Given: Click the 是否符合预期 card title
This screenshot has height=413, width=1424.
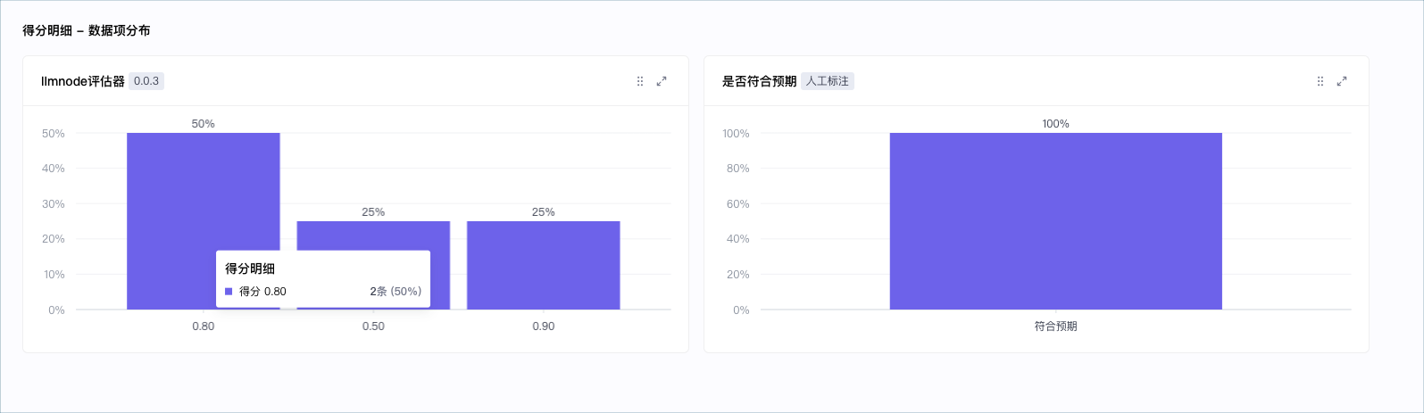Looking at the screenshot, I should click(759, 81).
